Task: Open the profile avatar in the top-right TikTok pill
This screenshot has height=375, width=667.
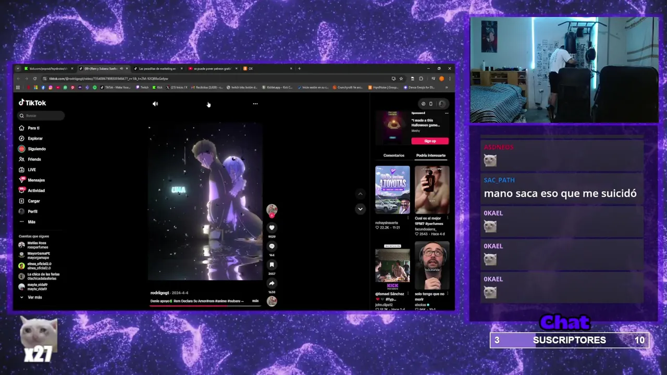Action: (x=442, y=104)
